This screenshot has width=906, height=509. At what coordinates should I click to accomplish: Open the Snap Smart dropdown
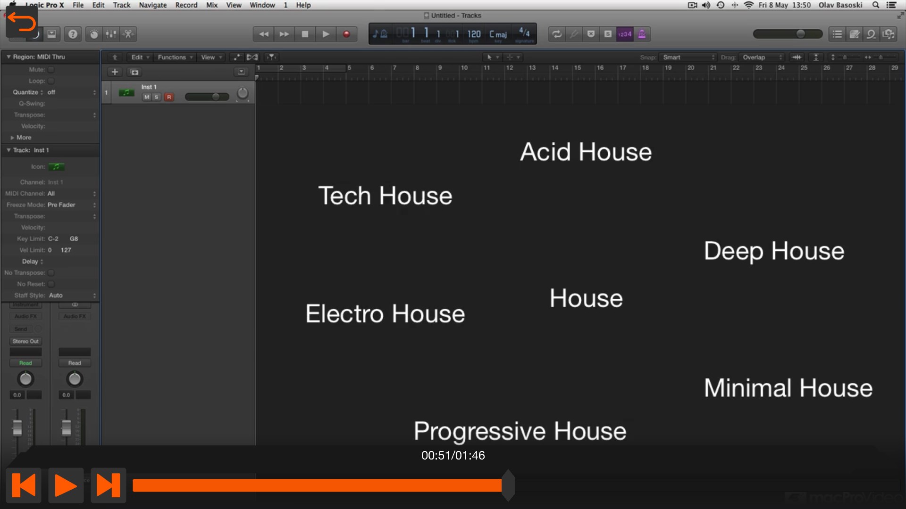click(688, 57)
